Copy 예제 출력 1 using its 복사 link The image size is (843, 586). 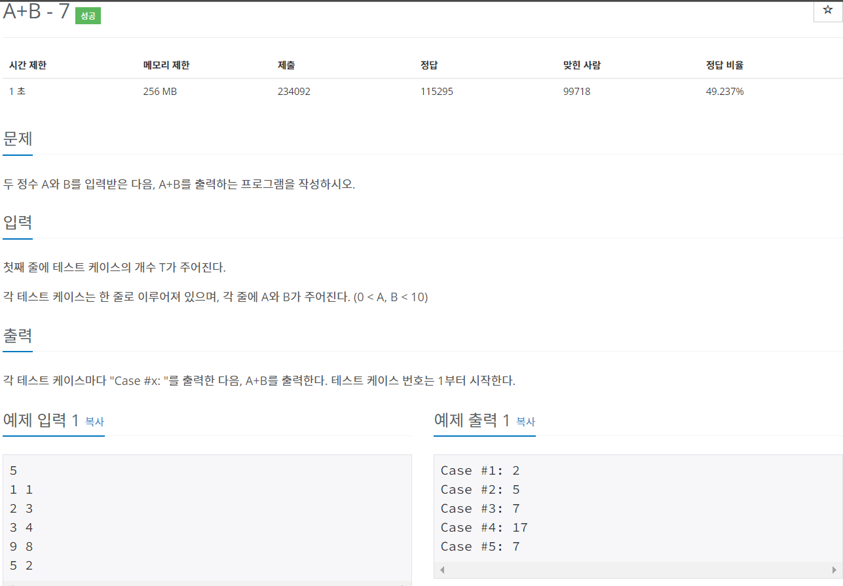(525, 423)
